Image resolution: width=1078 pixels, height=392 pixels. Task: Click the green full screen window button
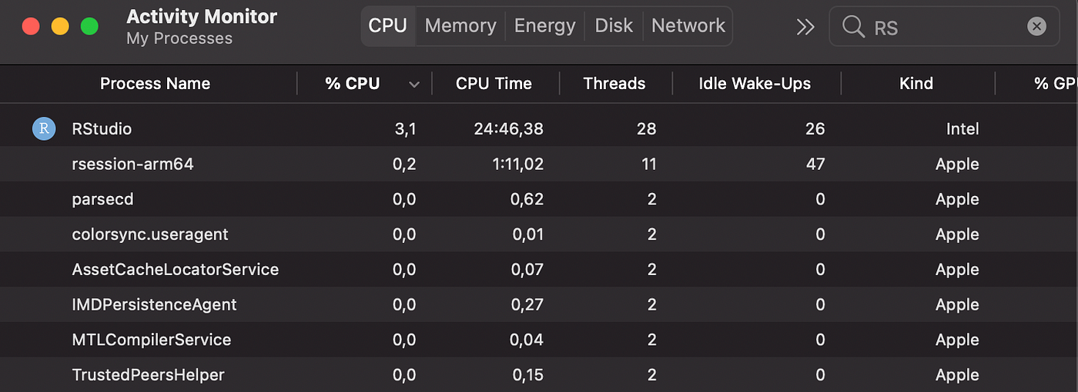pyautogui.click(x=90, y=27)
